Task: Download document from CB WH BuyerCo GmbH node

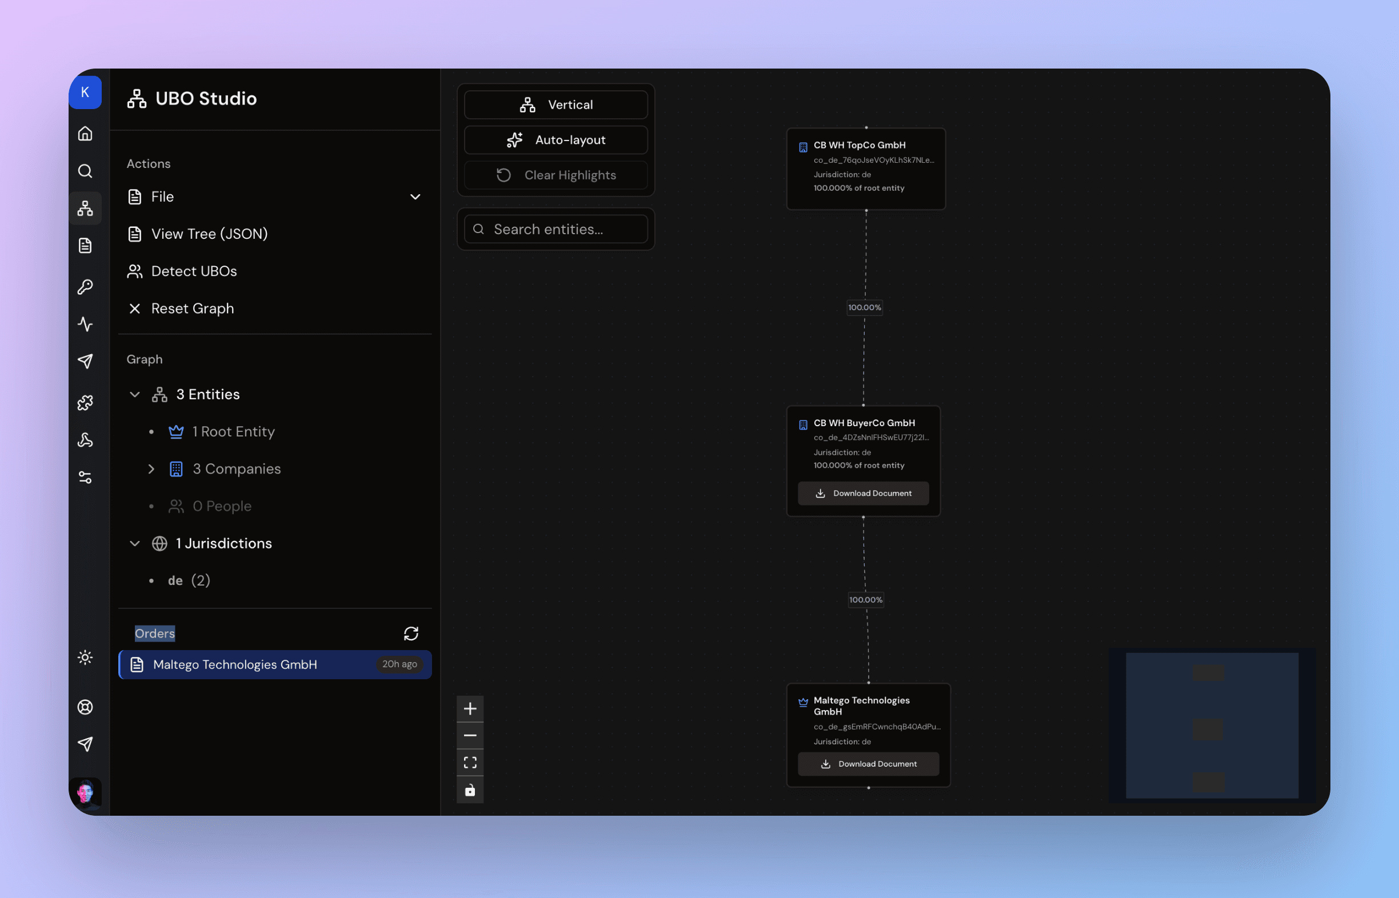Action: coord(863,493)
